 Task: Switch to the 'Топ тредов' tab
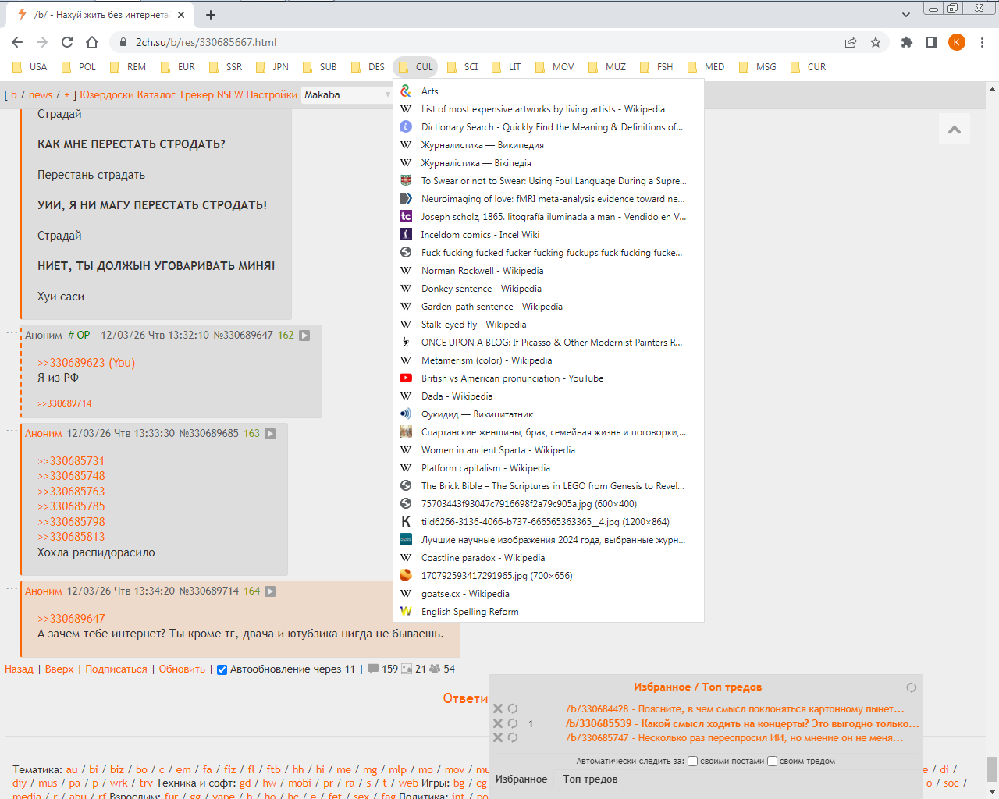point(590,779)
